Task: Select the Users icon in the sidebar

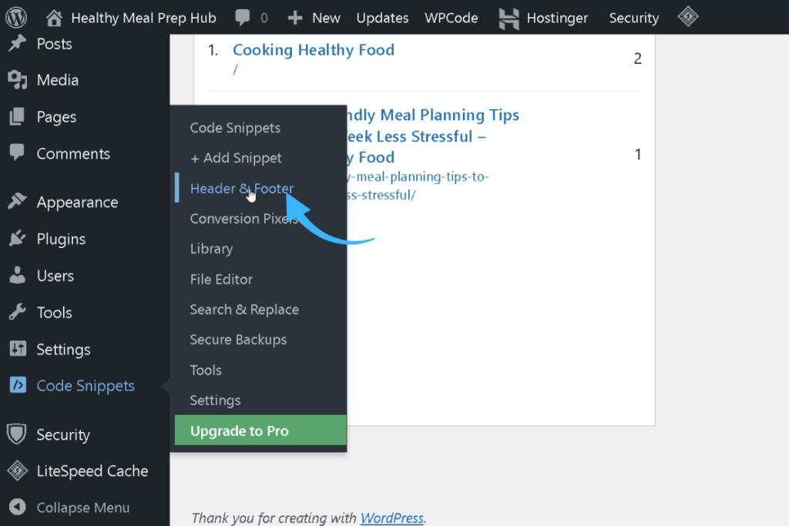Action: (17, 275)
